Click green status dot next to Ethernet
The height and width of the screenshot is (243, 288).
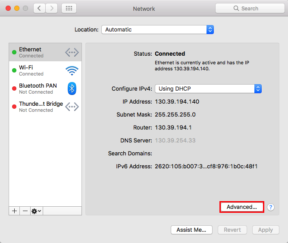pos(14,52)
